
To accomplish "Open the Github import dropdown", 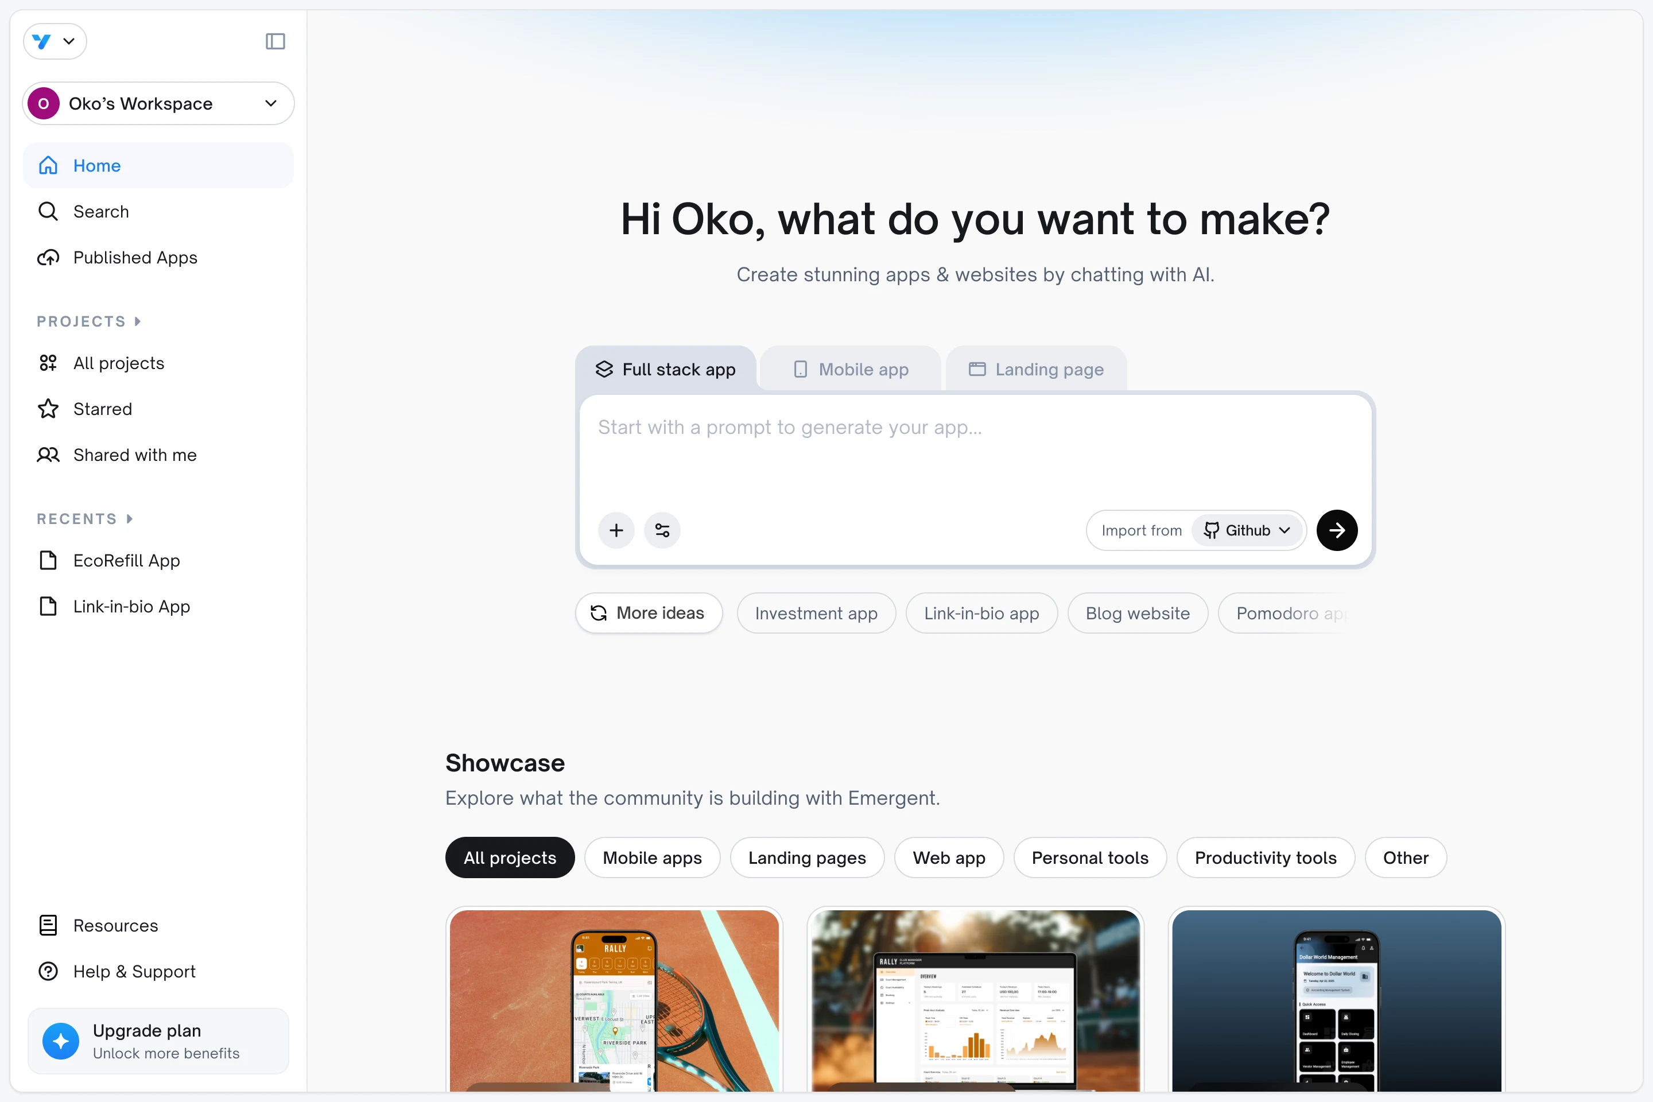I will (1247, 530).
